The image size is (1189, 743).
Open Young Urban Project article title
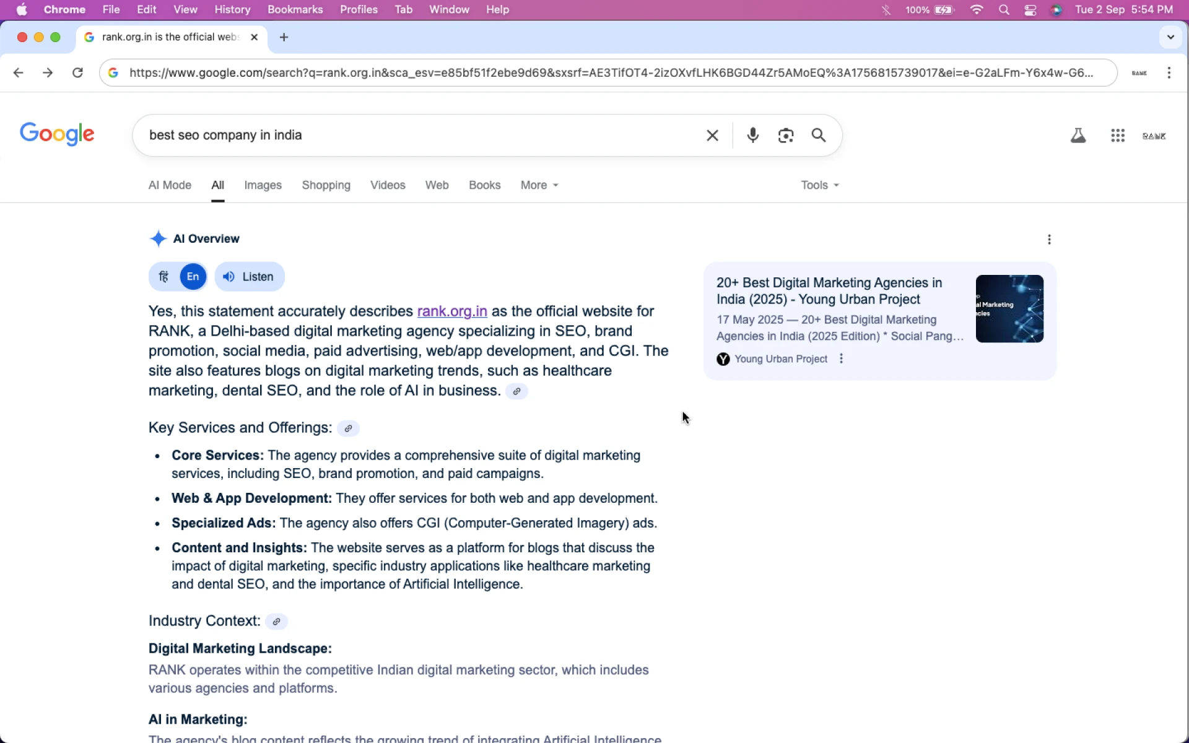point(829,291)
